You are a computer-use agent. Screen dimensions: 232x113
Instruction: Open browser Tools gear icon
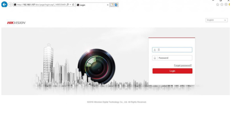point(226,5)
